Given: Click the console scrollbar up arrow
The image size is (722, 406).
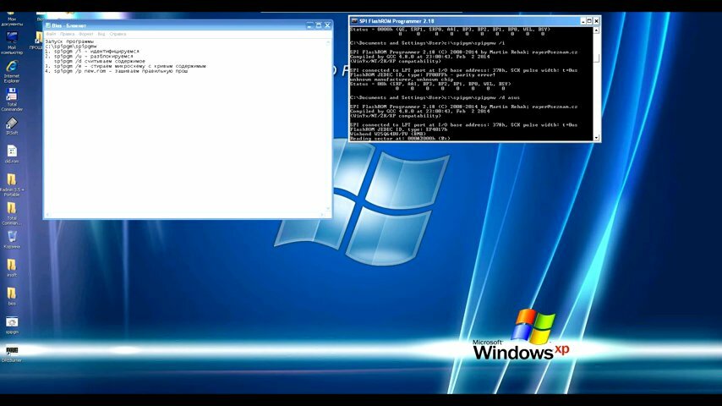Looking at the screenshot, I should [x=596, y=30].
